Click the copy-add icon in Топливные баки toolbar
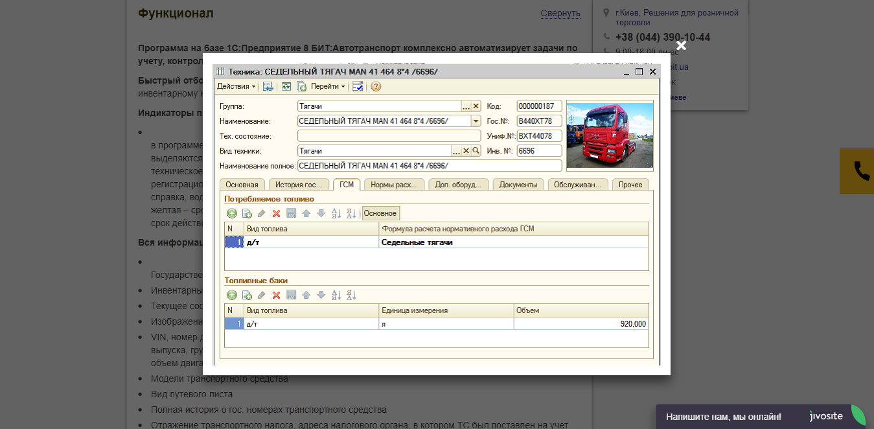The image size is (874, 429). [247, 295]
